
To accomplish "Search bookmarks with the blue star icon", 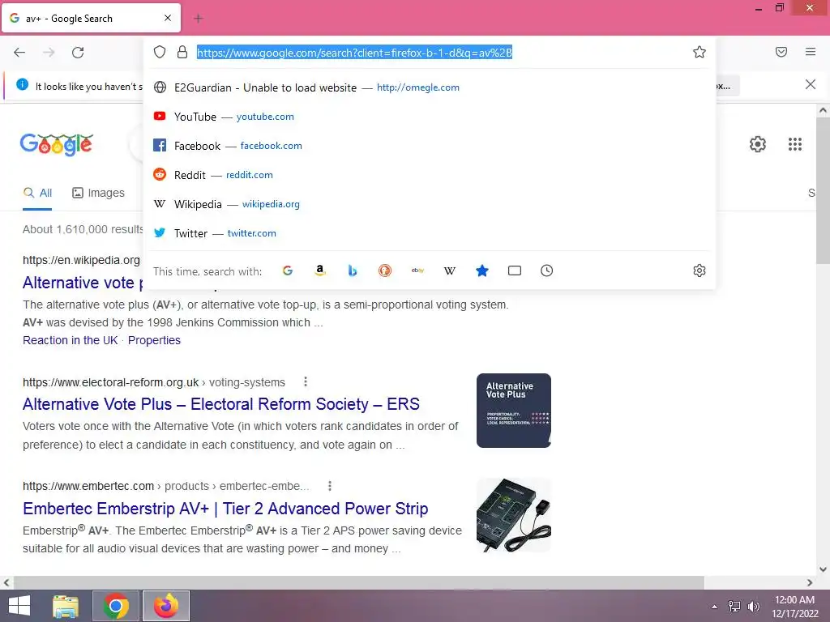I will click(481, 271).
